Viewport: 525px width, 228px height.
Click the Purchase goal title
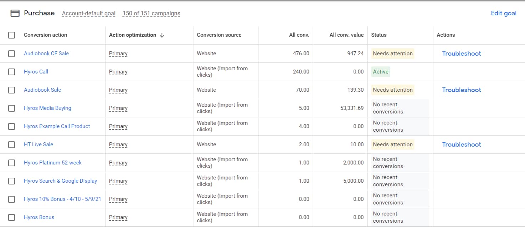tap(39, 13)
